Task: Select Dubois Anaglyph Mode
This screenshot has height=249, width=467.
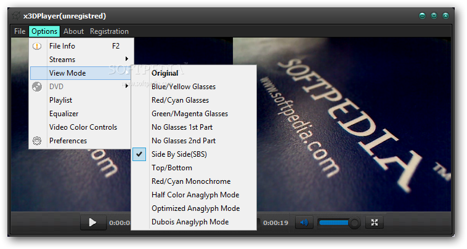Action: 193,222
